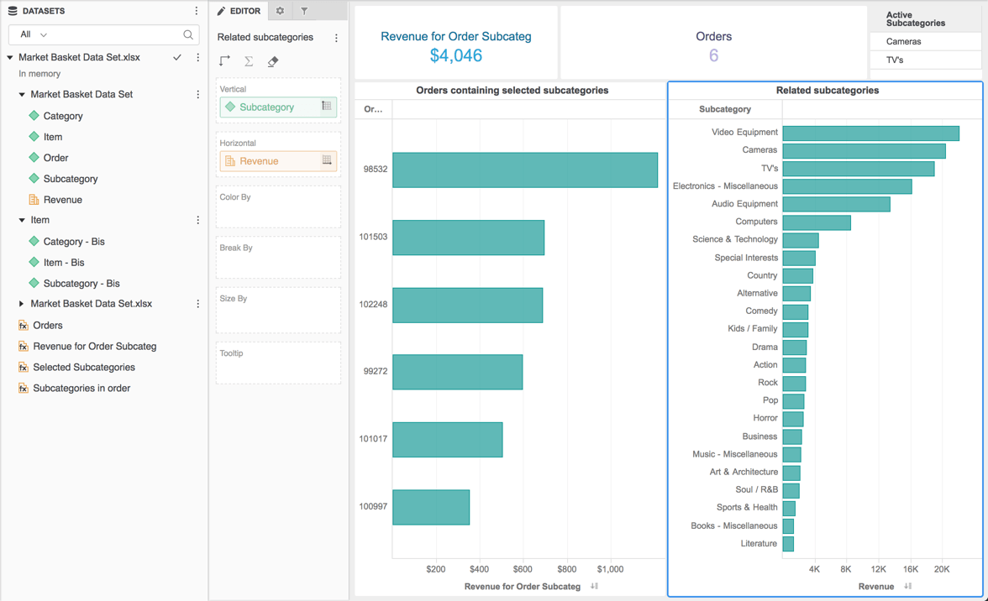Click the eraser clear icon
Viewport: 988px width, 601px height.
click(x=273, y=61)
